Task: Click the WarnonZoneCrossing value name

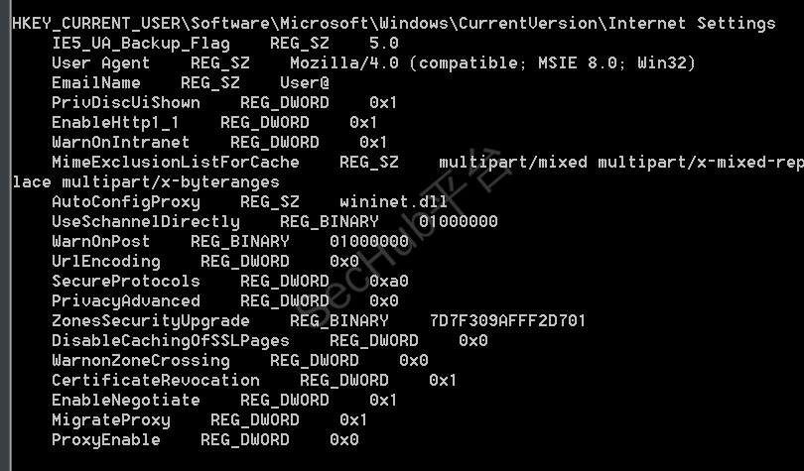Action: [x=140, y=360]
